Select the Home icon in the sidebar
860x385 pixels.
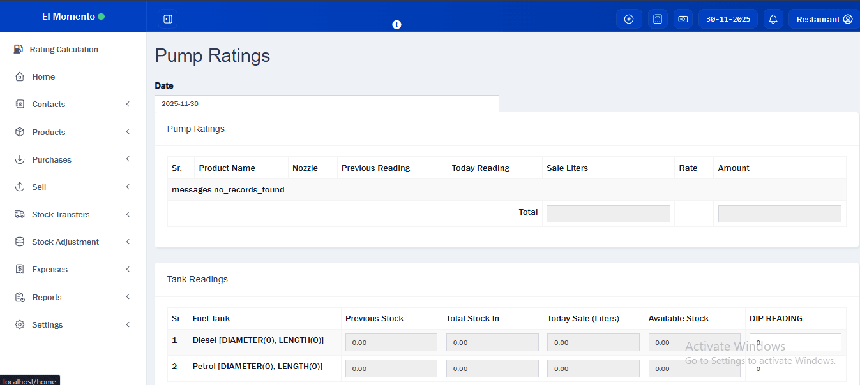[19, 76]
